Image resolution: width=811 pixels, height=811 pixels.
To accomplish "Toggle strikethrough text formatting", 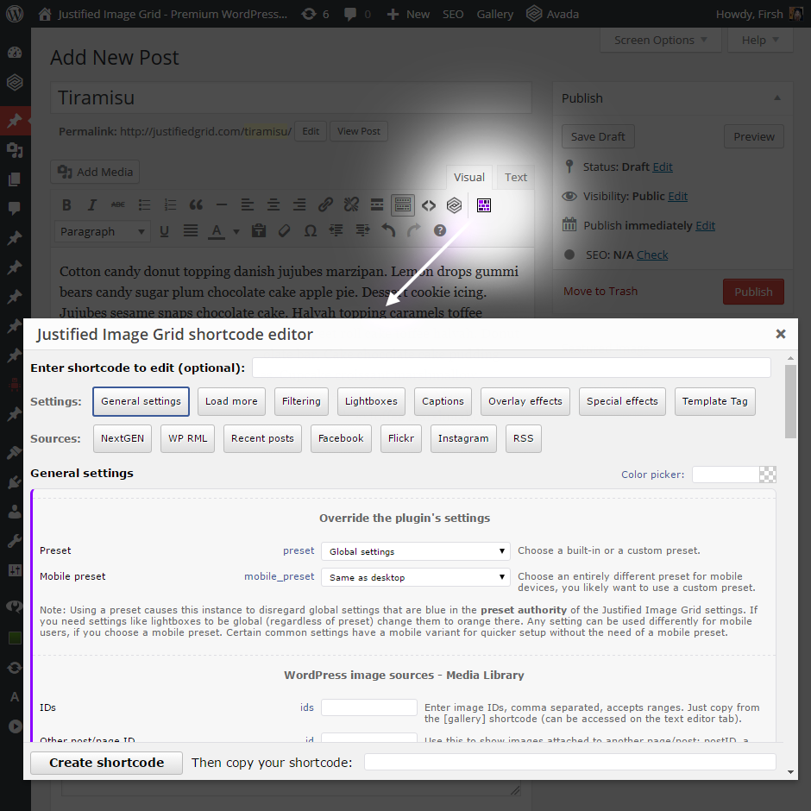I will pyautogui.click(x=118, y=205).
